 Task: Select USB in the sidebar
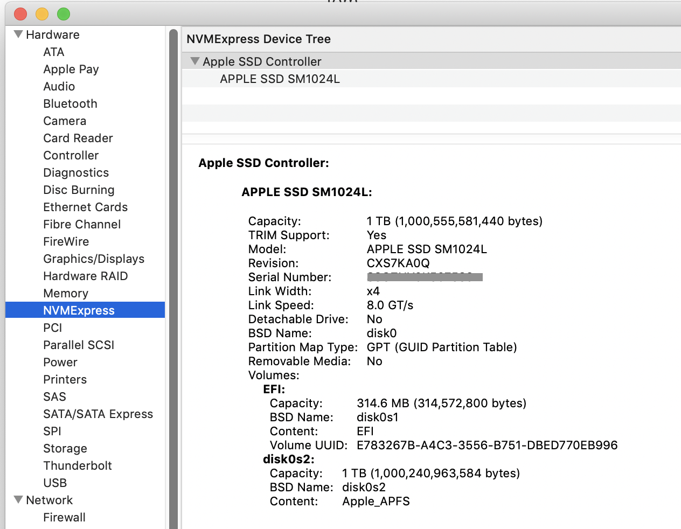[x=55, y=483]
